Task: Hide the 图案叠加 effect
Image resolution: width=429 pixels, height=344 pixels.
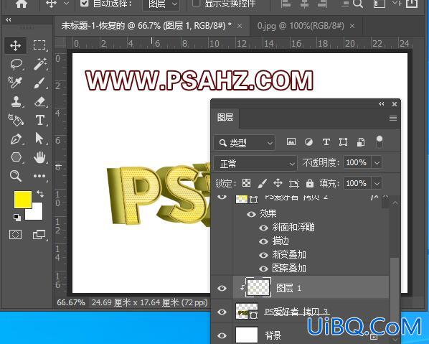Action: (263, 269)
